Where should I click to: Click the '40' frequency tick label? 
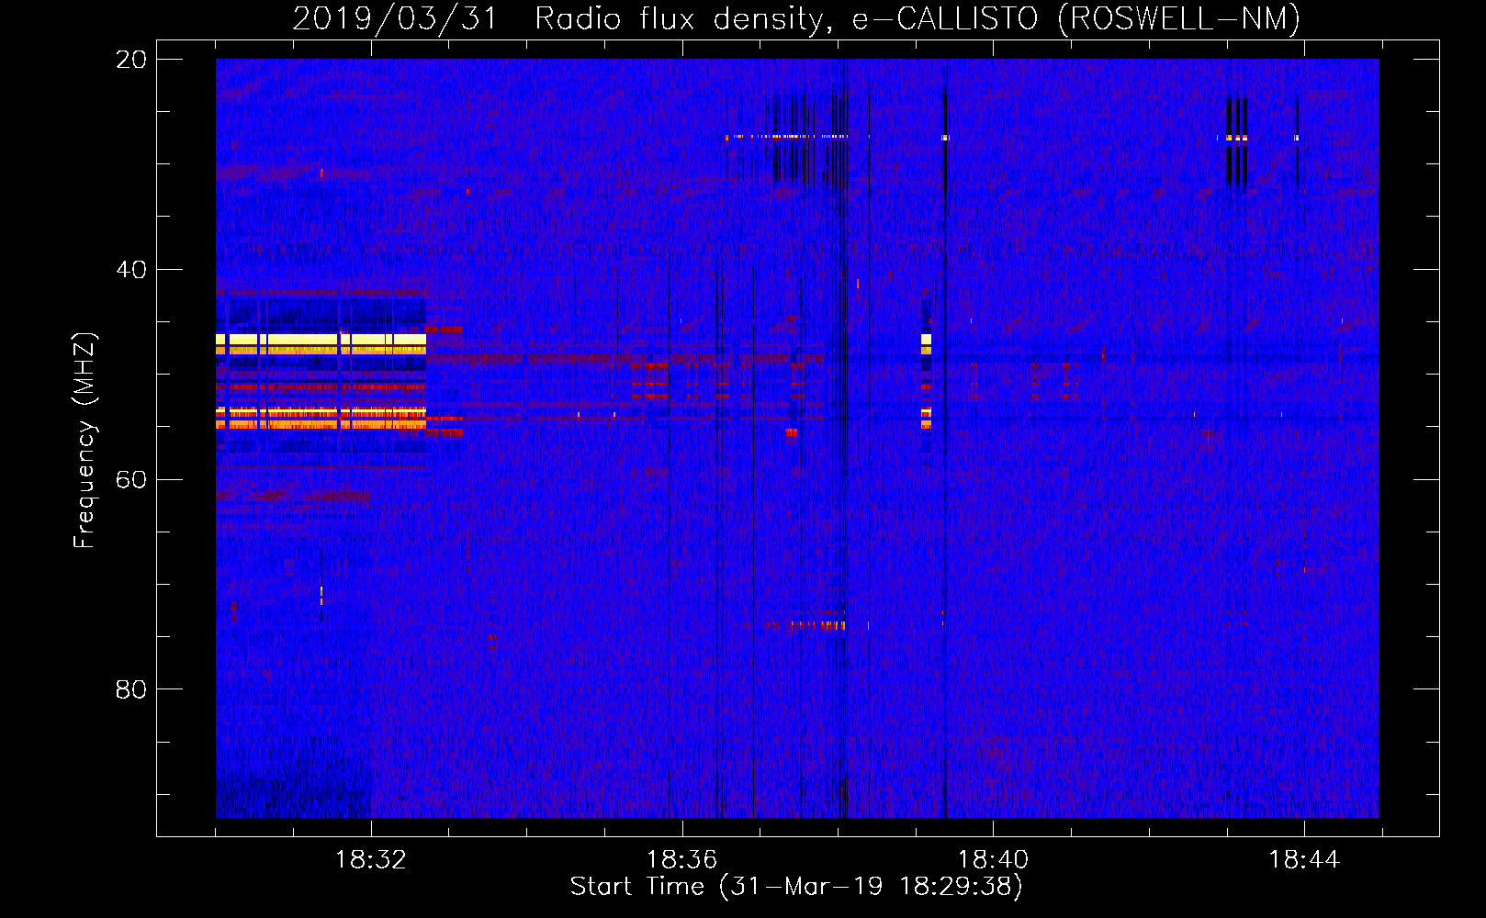point(131,270)
